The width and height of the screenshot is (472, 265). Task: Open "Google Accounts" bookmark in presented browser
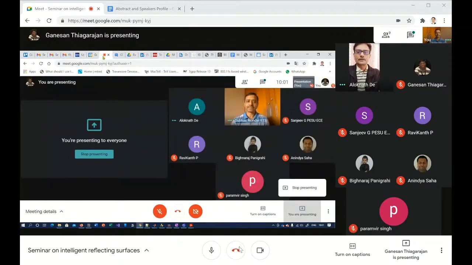coord(267,71)
